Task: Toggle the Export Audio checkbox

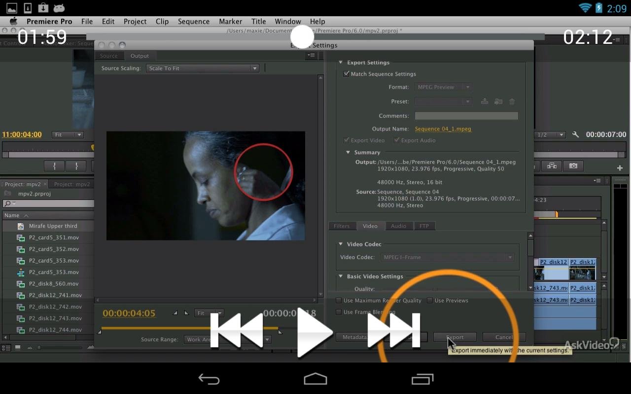Action: coord(397,140)
